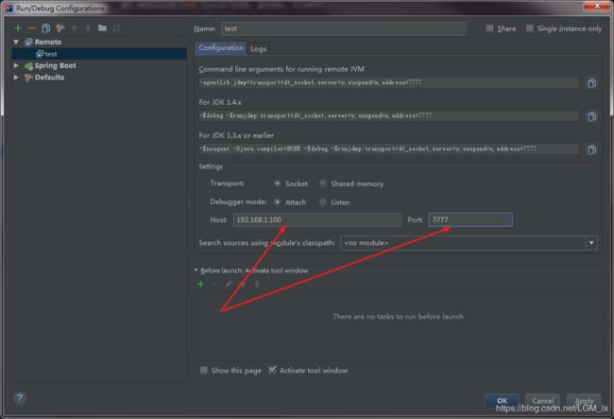This screenshot has height=419, width=614.
Task: Click the Cancel button
Action: point(543,401)
